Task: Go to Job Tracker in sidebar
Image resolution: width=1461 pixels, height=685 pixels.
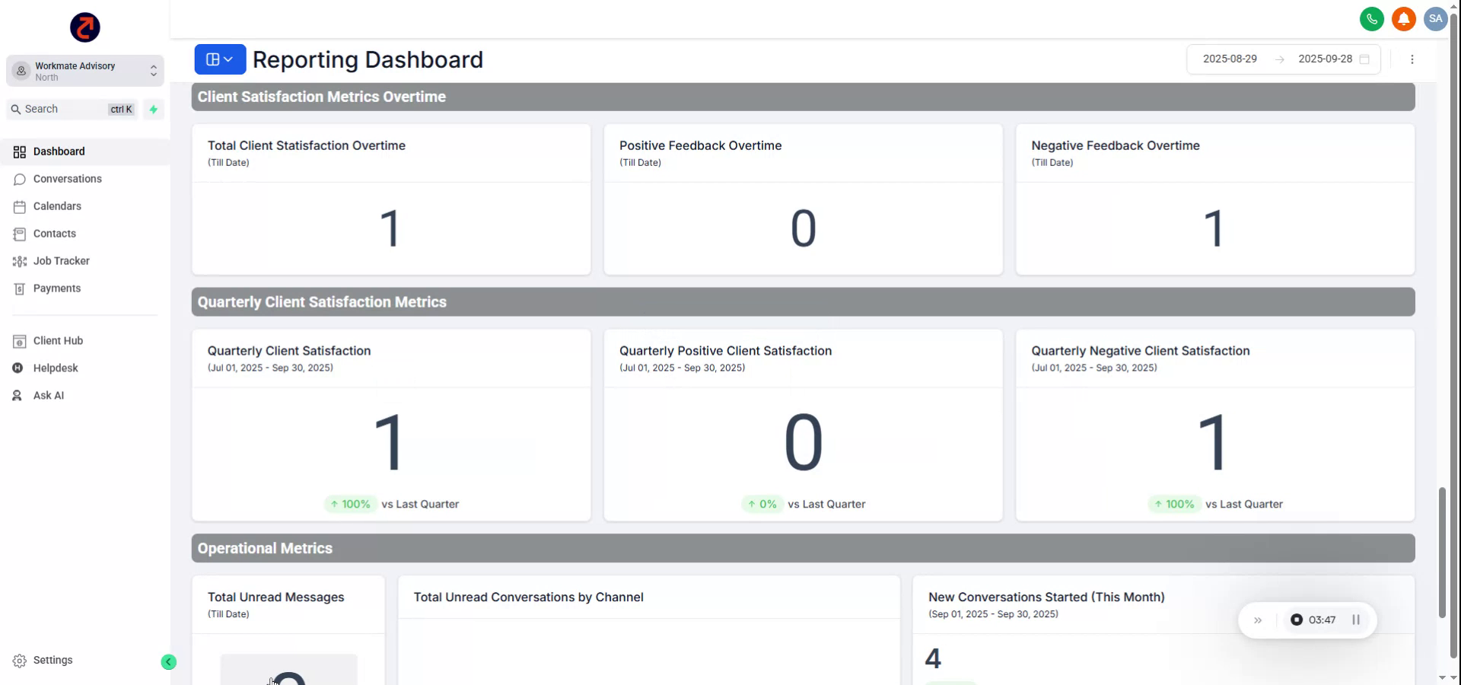Action: 61,261
